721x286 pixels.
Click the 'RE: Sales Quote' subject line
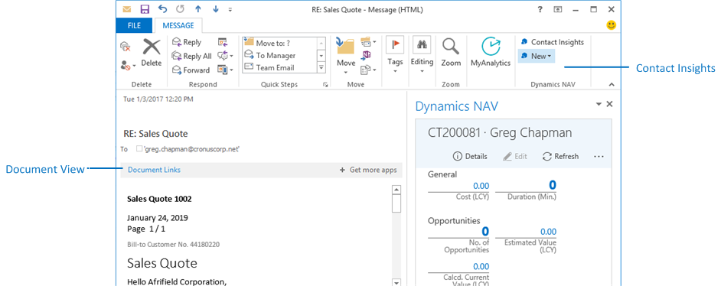click(155, 134)
